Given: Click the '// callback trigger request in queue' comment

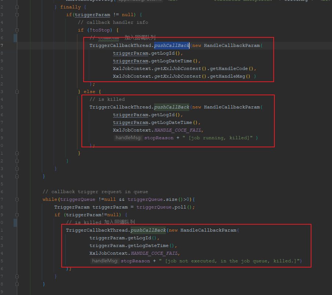Looking at the screenshot, I should click(x=95, y=192).
